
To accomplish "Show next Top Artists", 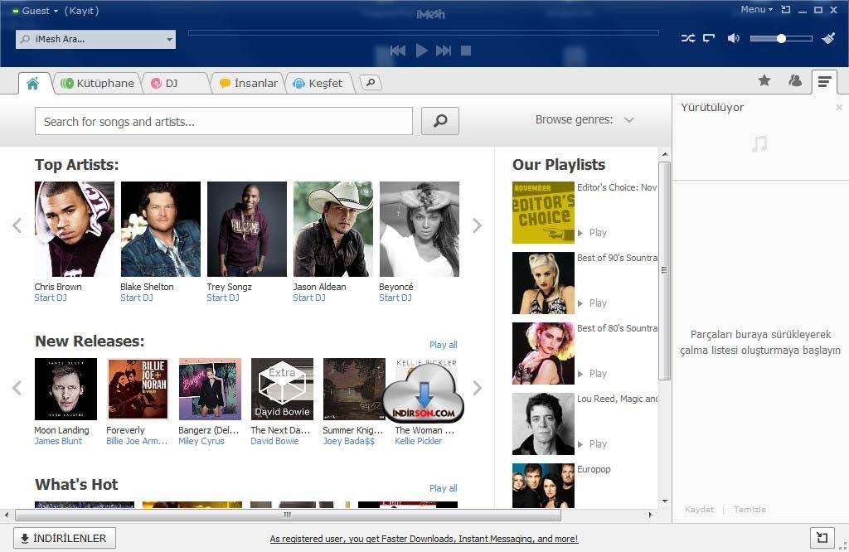I will (477, 225).
